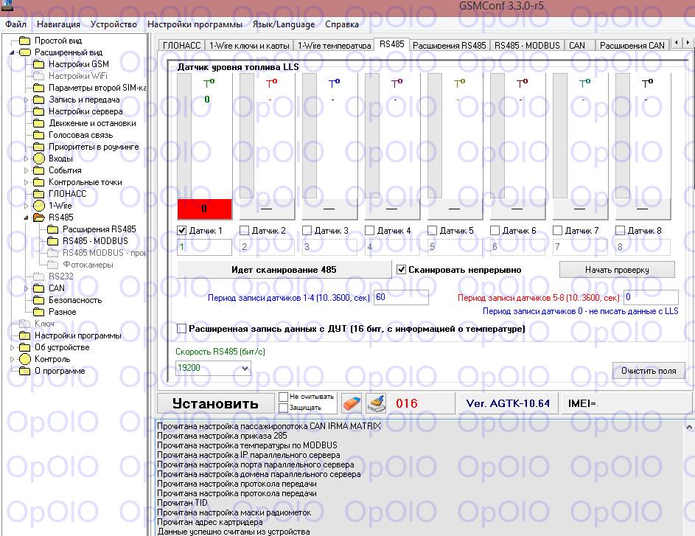Viewport: 695px width, 536px height.
Task: Click the yellow circle icon for Входы
Action: 39,159
